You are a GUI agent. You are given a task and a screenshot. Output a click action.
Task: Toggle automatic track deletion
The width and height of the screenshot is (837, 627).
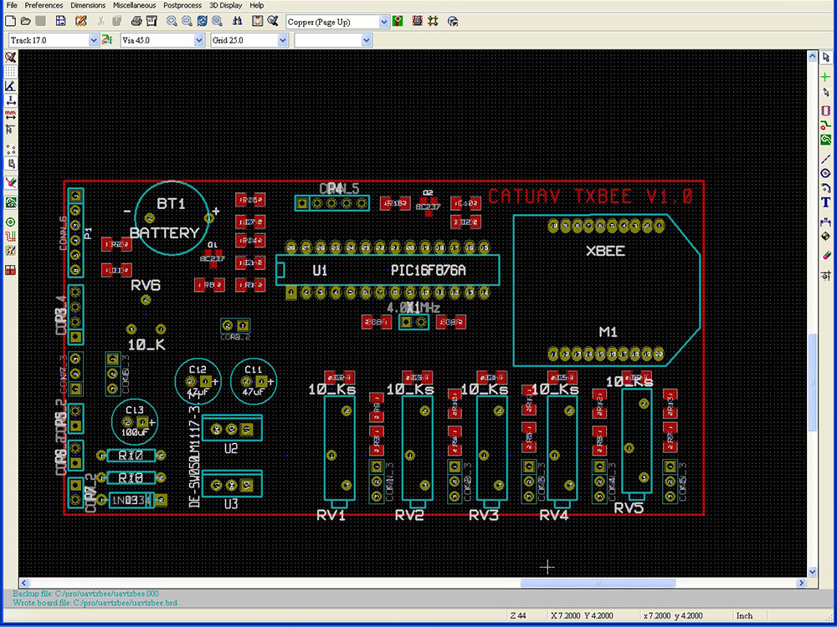[10, 182]
